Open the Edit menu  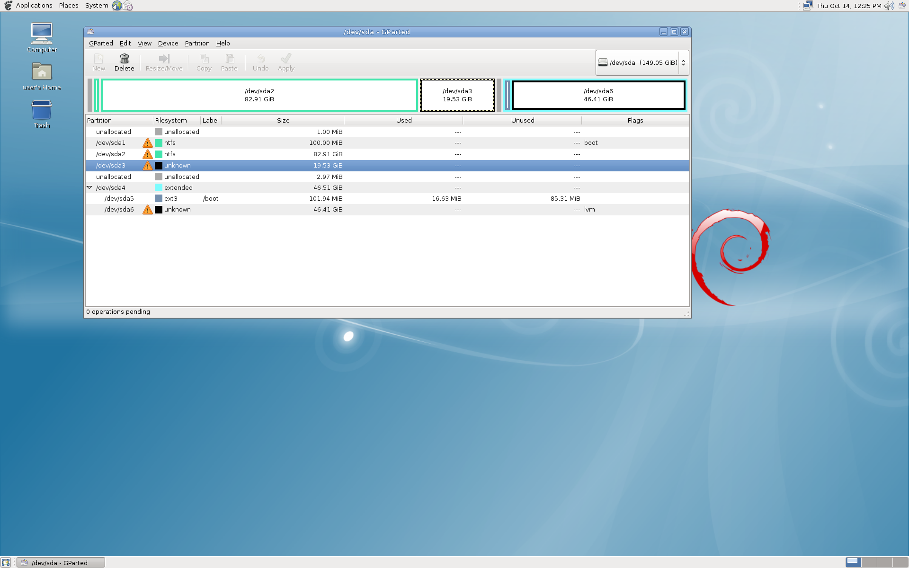125,44
